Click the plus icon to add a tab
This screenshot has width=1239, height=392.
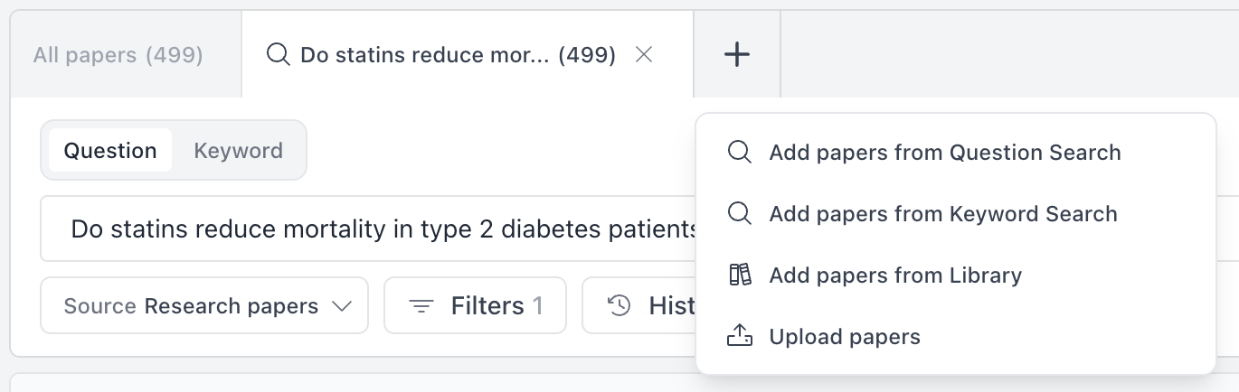click(737, 55)
